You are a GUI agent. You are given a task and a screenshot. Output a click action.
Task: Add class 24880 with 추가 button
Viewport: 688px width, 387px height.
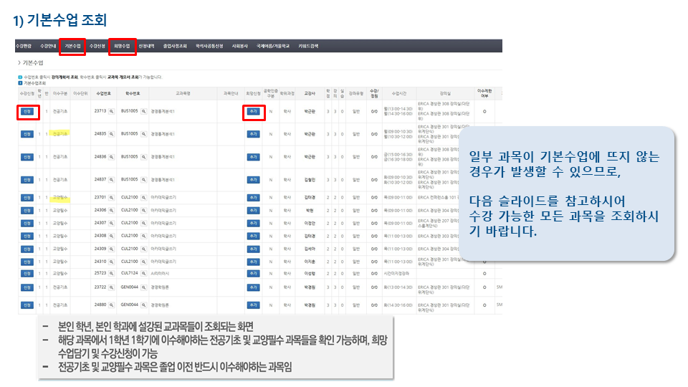[x=253, y=305]
